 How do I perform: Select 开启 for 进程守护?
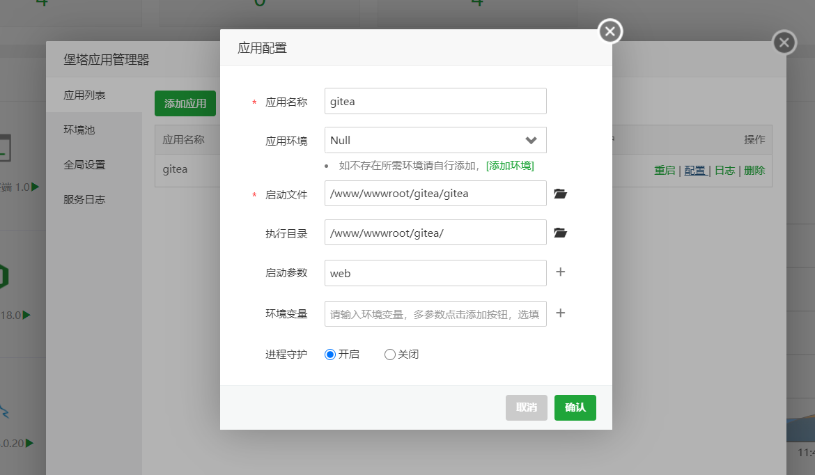pos(330,355)
